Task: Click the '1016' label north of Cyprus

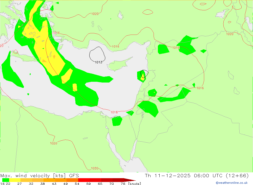Action: [116, 46]
